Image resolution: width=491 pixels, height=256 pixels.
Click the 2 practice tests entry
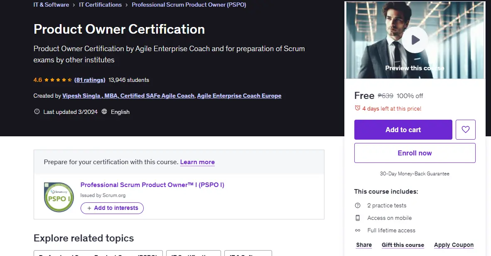point(387,205)
